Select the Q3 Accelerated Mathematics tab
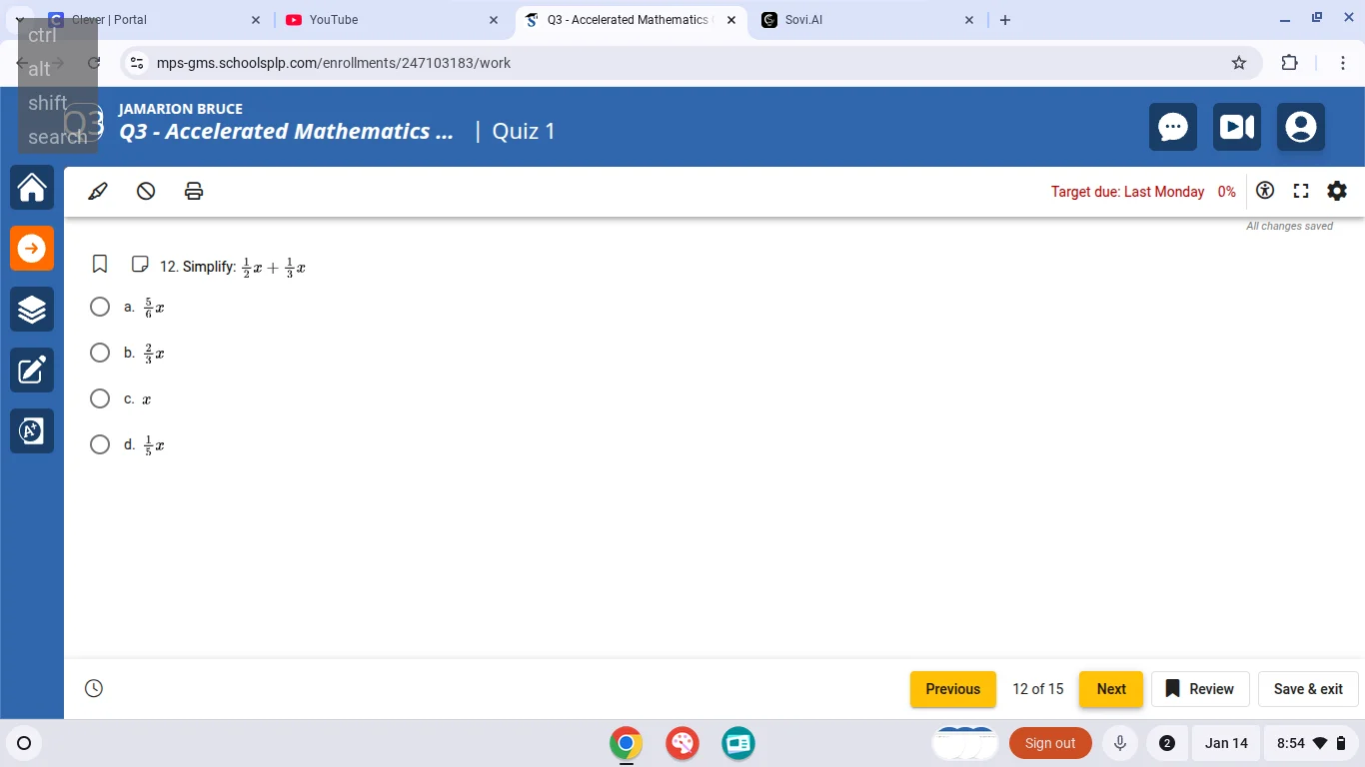 [x=632, y=20]
